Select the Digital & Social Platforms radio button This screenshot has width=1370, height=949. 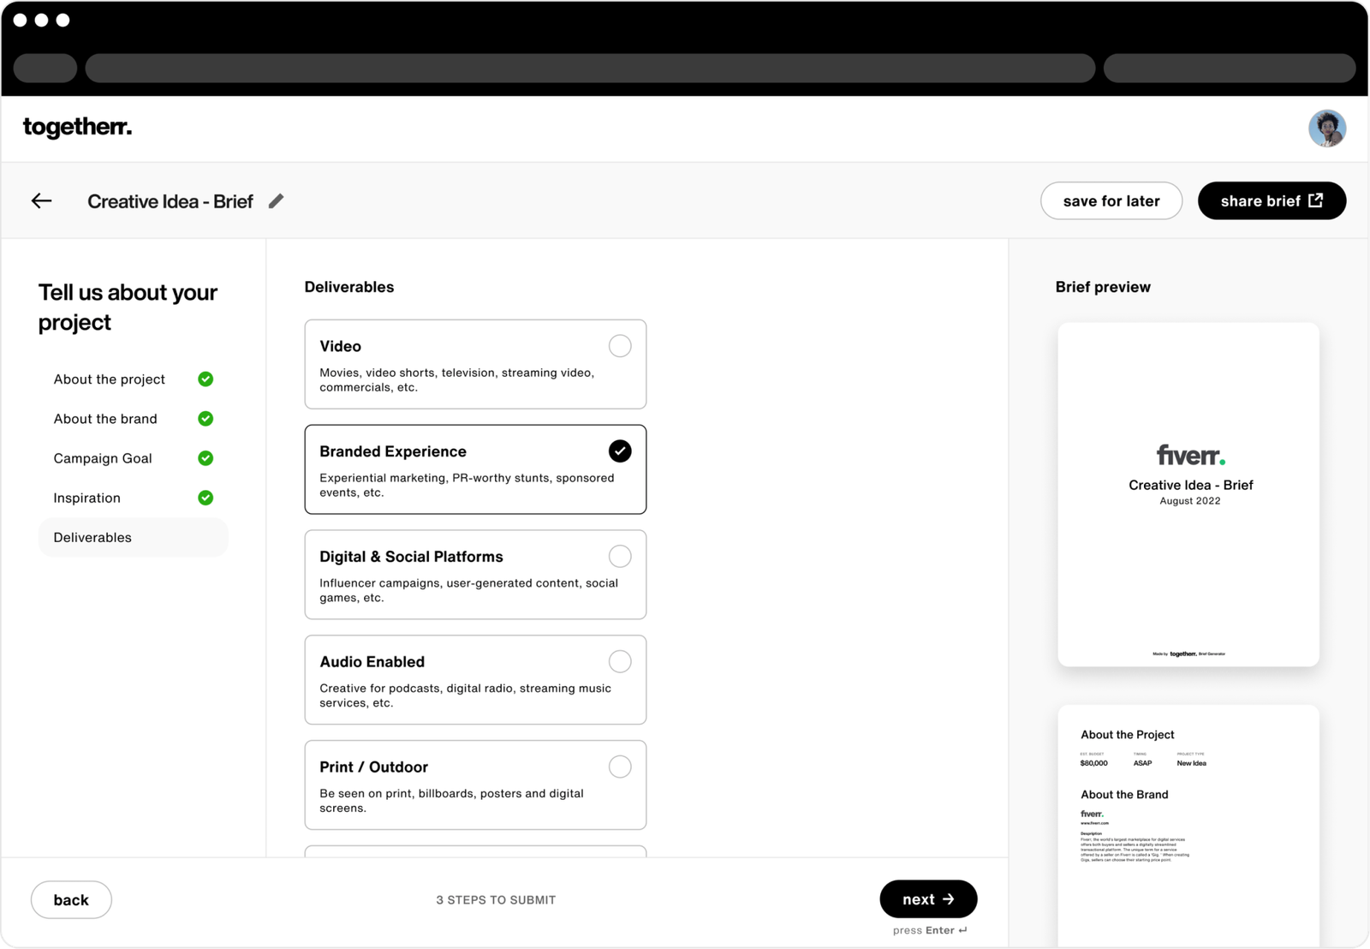620,557
